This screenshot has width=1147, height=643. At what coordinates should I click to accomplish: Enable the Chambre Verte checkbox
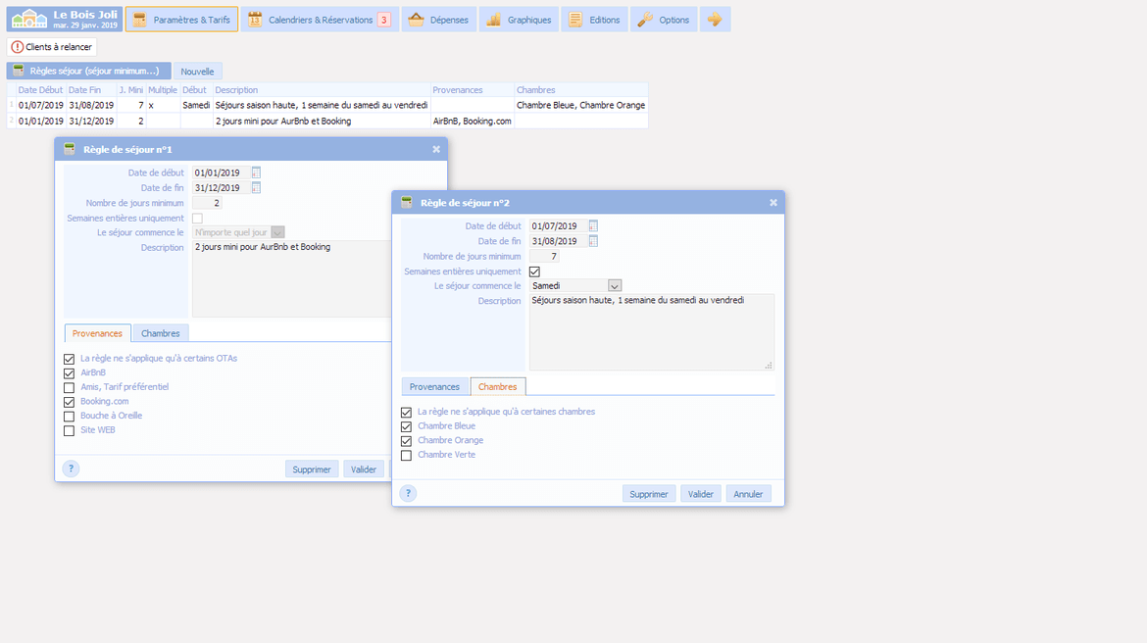407,455
